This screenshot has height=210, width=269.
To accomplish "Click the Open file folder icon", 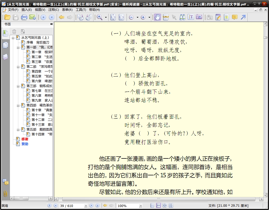I will [7, 17].
